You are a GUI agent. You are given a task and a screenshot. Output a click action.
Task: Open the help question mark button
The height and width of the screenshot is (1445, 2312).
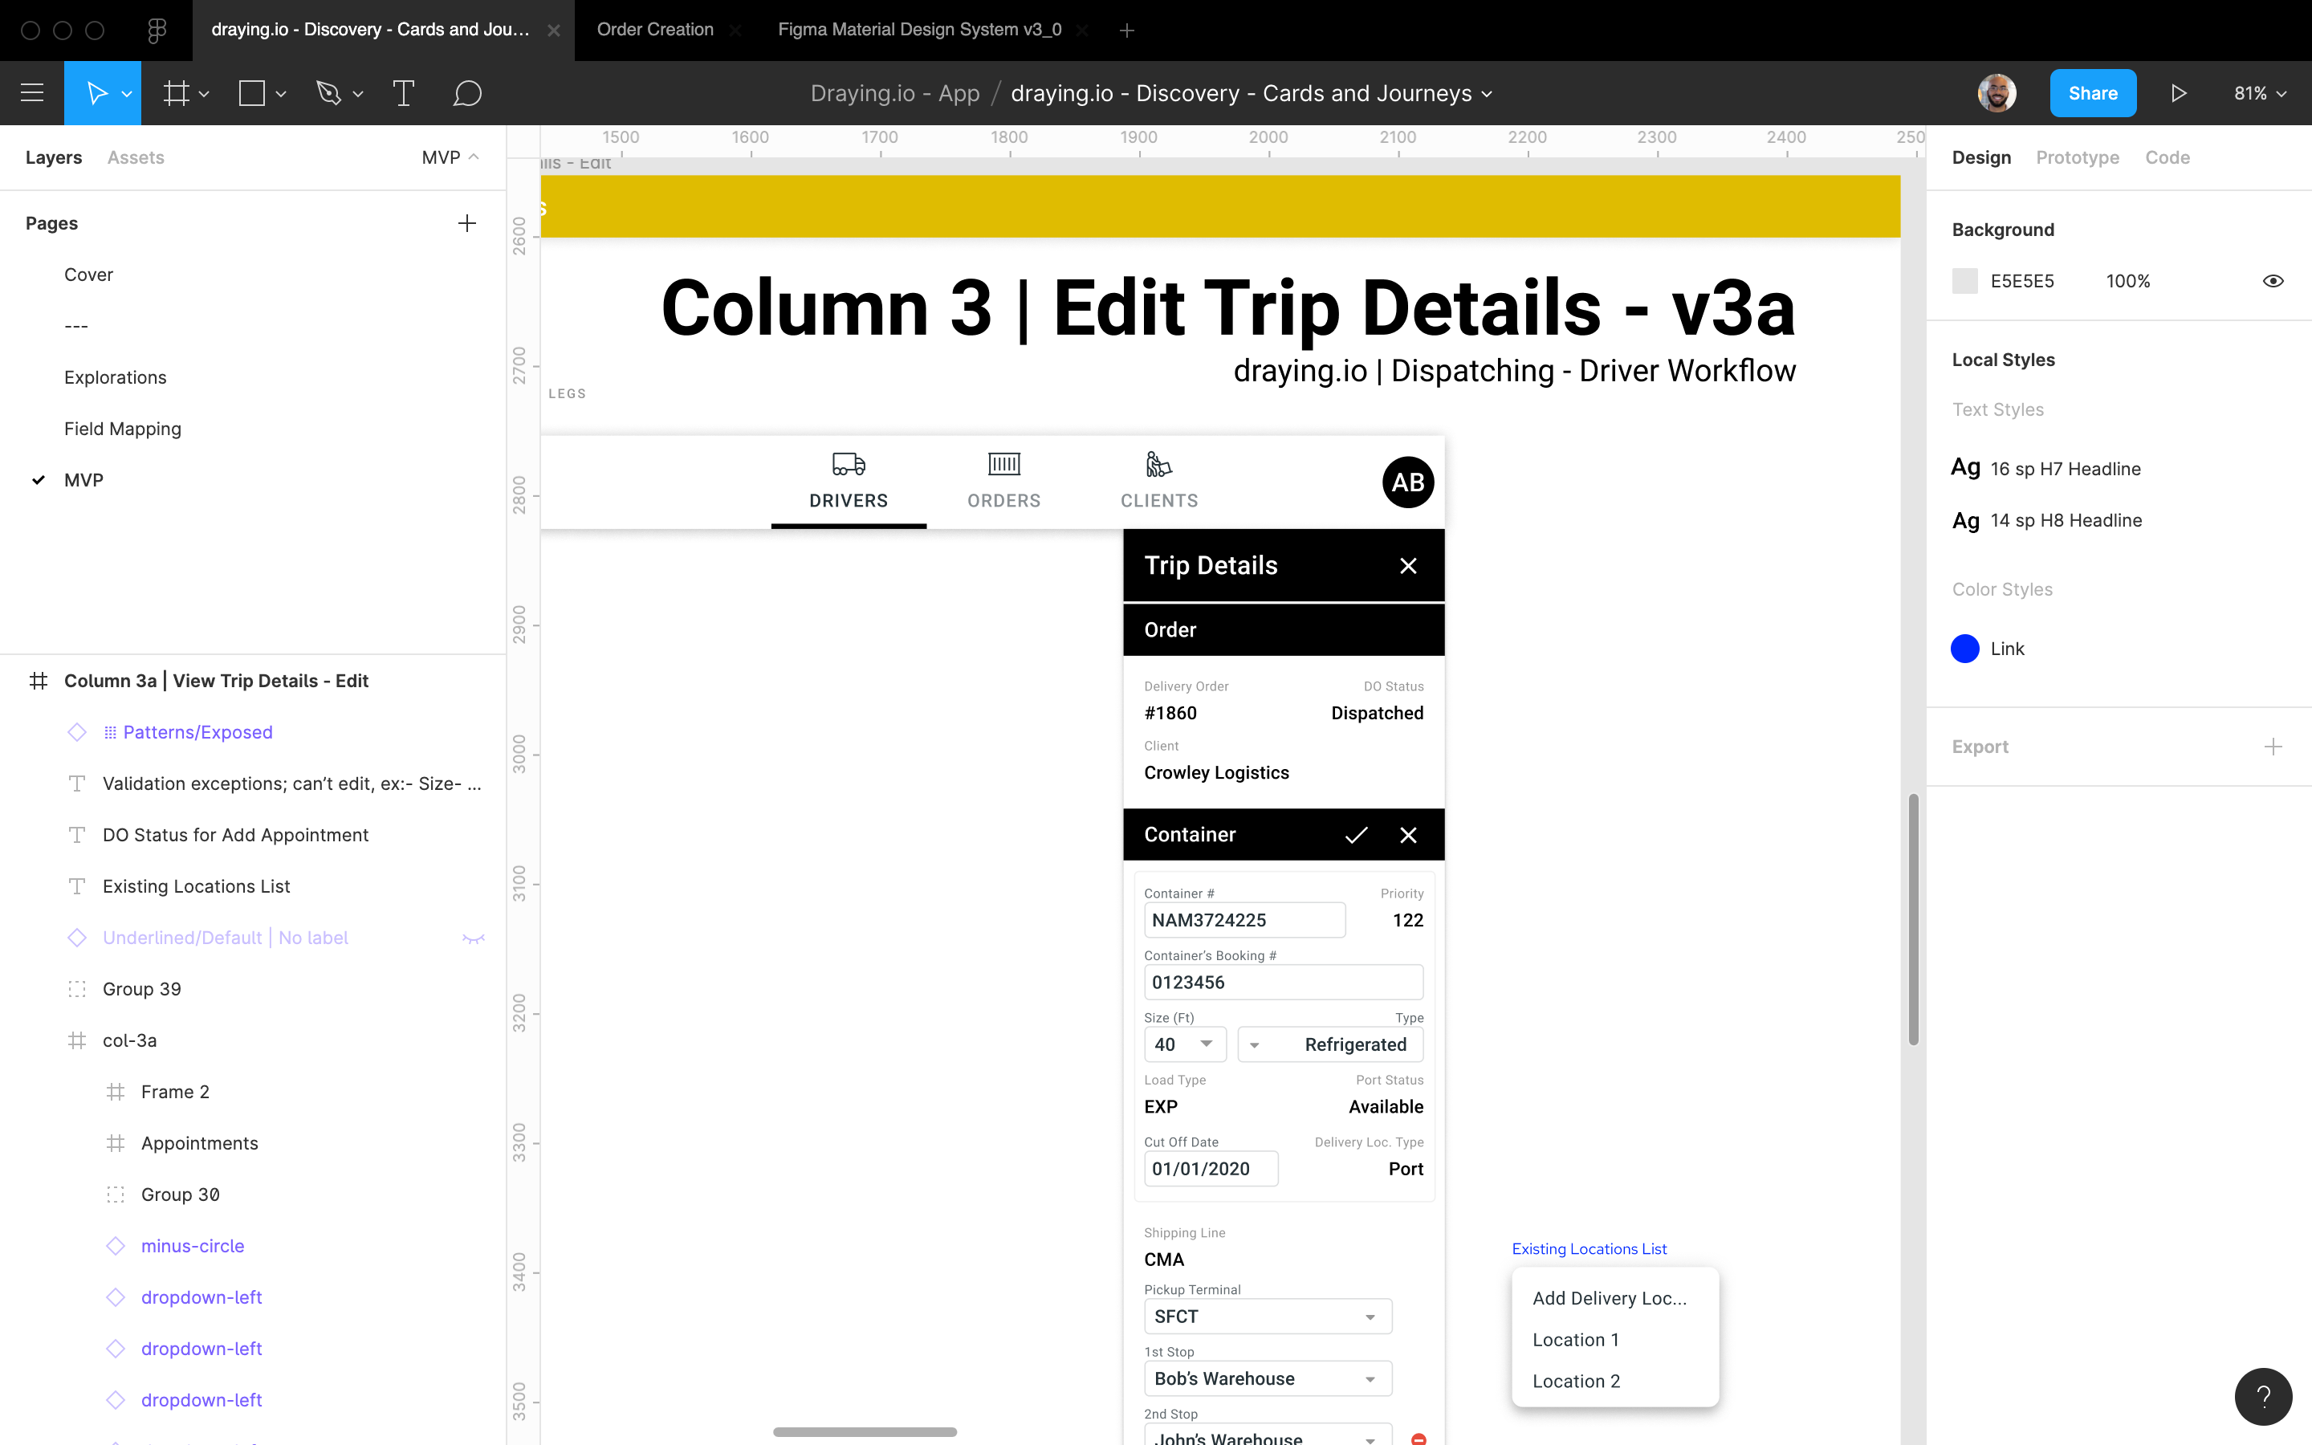tap(2262, 1396)
